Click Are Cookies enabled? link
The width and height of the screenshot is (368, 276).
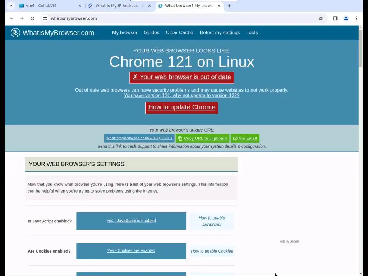click(49, 251)
